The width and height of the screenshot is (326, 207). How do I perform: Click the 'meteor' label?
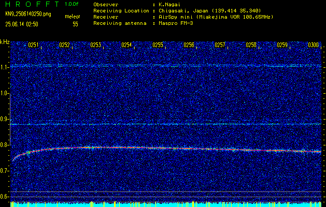click(73, 17)
